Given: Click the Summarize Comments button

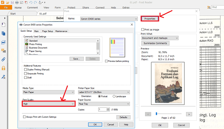Looking at the screenshot, I should tap(155, 43).
